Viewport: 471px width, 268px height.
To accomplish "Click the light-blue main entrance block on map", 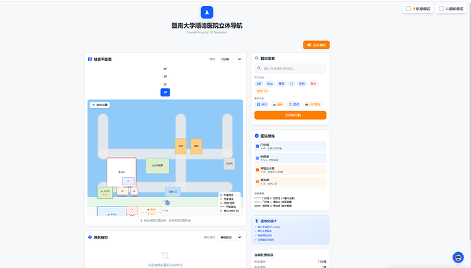I will point(173,191).
